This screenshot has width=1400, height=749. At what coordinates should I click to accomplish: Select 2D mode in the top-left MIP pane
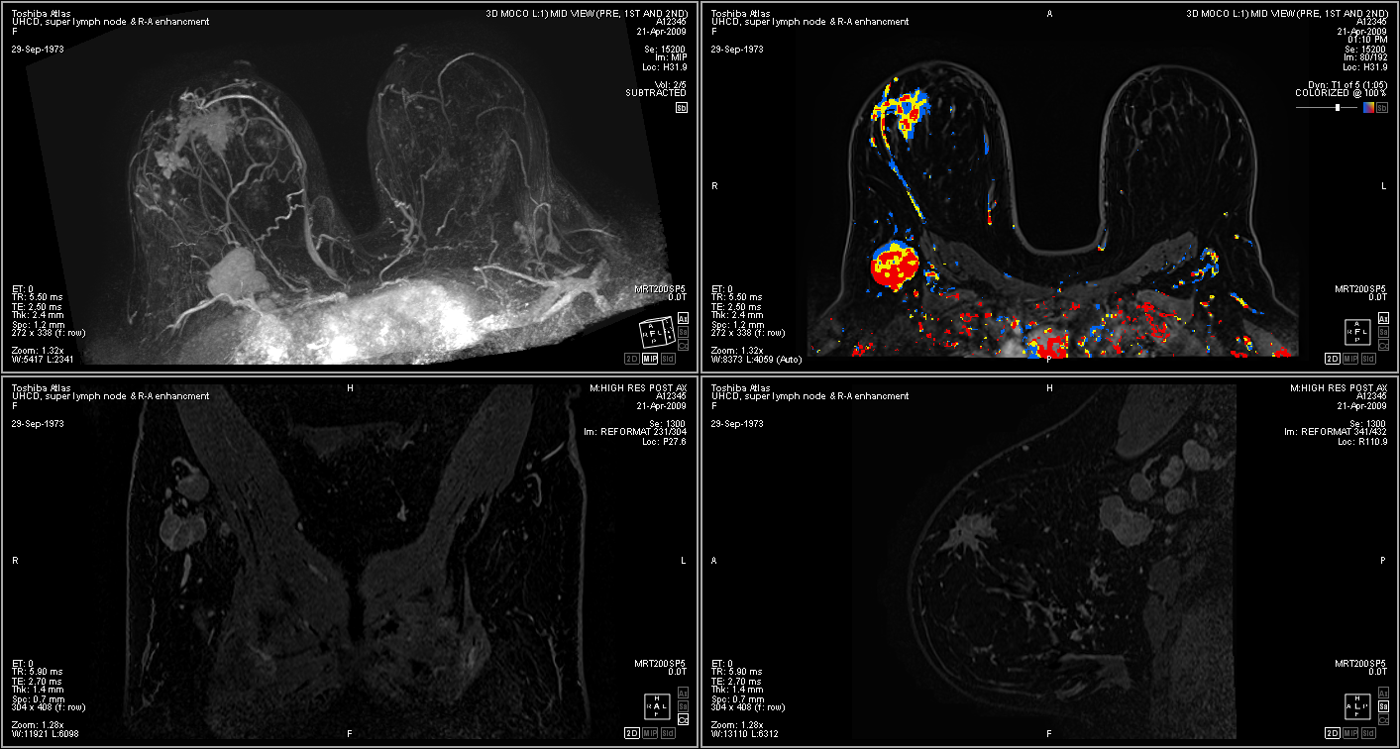631,359
